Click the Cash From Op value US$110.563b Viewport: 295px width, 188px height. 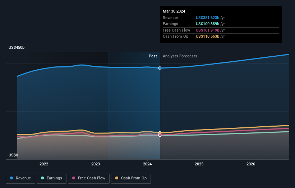pos(207,37)
